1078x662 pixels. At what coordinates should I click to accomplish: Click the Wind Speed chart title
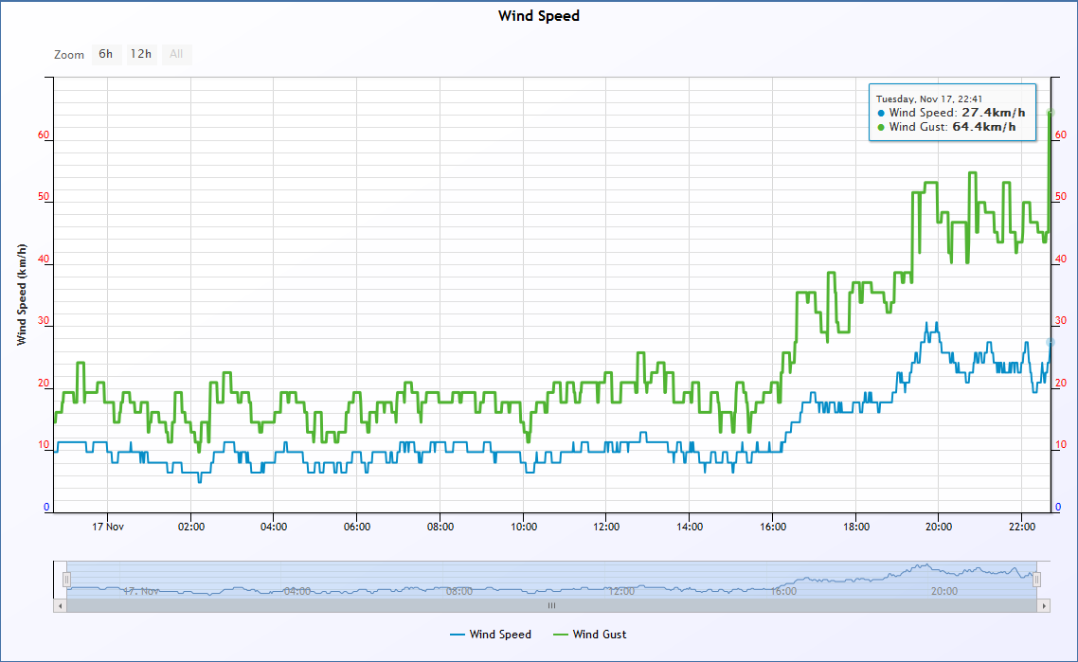point(539,16)
